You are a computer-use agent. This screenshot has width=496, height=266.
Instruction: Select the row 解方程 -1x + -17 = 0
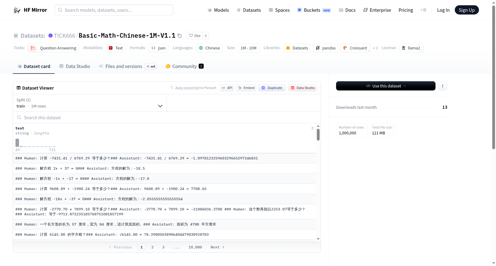pos(164,179)
